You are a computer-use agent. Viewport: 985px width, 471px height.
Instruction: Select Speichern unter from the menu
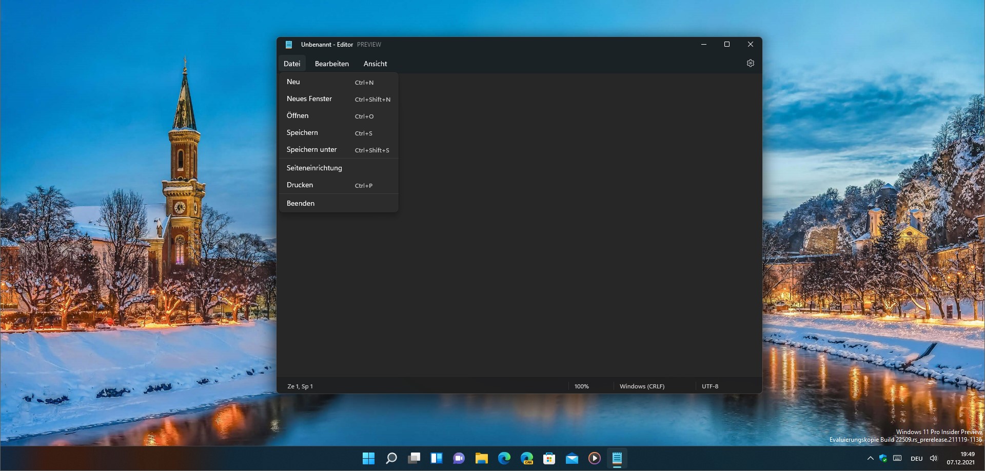[x=311, y=149]
